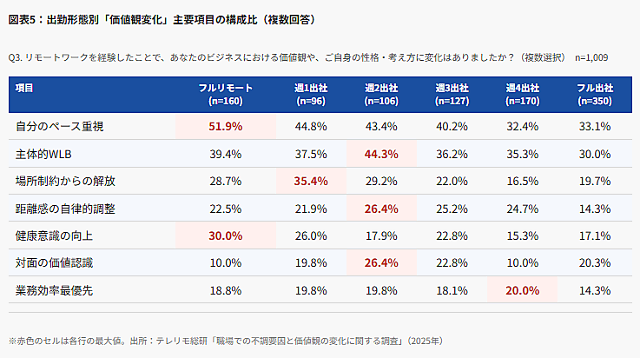This screenshot has height=358, width=640.
Task: Click the 距離感の自律的調整 row label
Action: click(x=65, y=208)
